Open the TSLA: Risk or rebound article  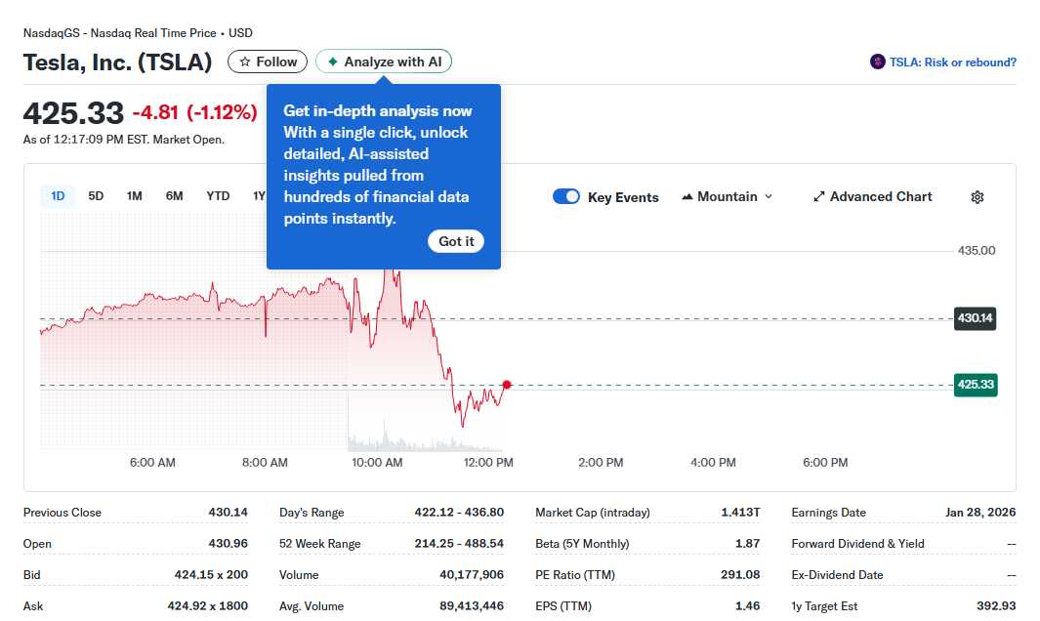(x=954, y=61)
